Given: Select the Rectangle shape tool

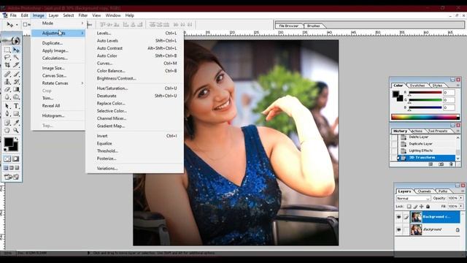Looking at the screenshot, I should 16,113.
